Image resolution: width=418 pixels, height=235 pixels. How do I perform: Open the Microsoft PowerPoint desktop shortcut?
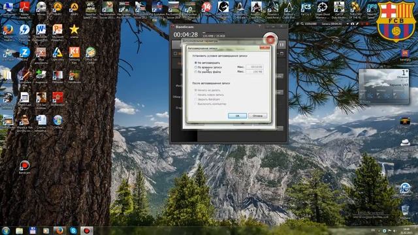pyautogui.click(x=57, y=33)
